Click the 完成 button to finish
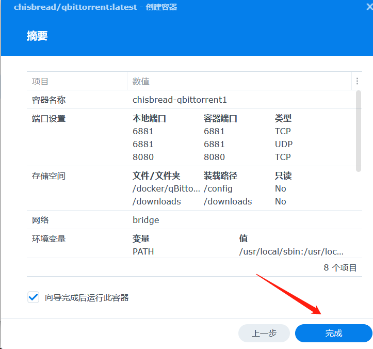Viewport: 373px width, 349px height. [333, 333]
